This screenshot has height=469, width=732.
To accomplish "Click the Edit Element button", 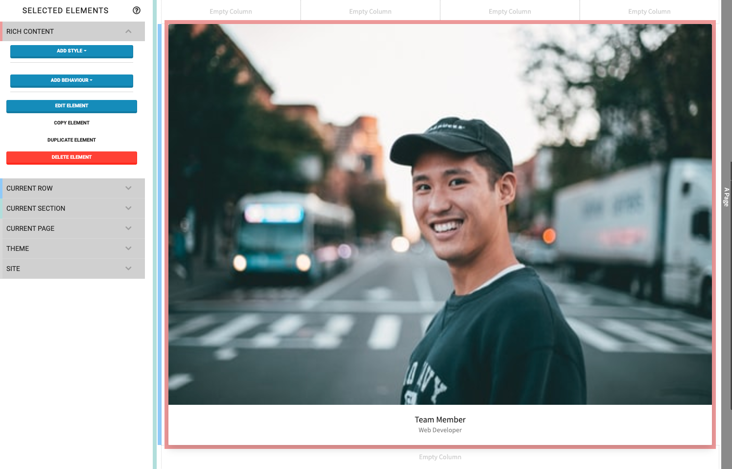I will tap(71, 106).
